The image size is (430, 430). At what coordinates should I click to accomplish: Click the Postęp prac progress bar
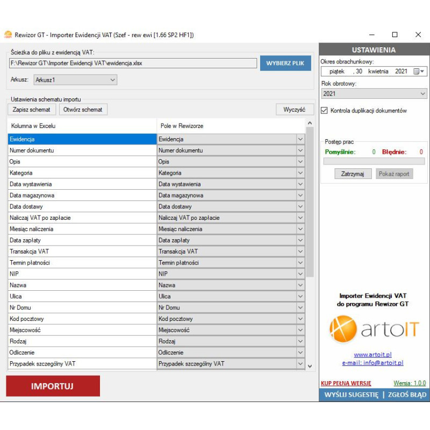(374, 161)
